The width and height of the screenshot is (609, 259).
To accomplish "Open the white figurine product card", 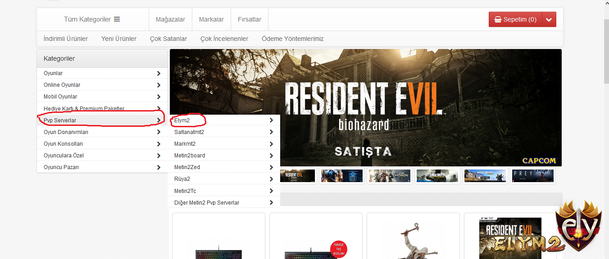I will click(413, 236).
